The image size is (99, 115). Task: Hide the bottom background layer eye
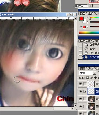80,113
